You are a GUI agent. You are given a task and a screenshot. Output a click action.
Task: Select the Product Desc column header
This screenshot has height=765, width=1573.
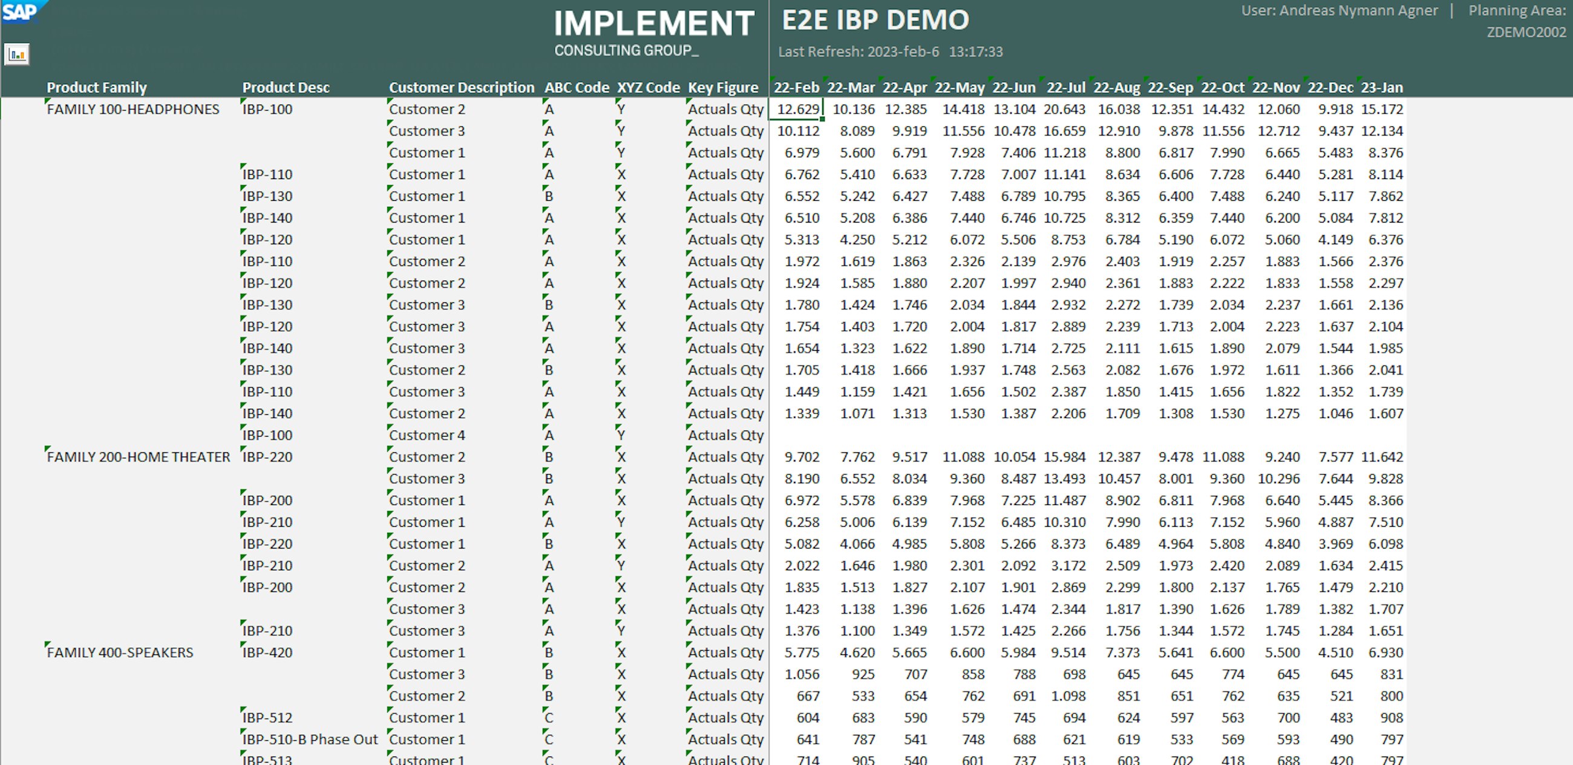click(286, 87)
